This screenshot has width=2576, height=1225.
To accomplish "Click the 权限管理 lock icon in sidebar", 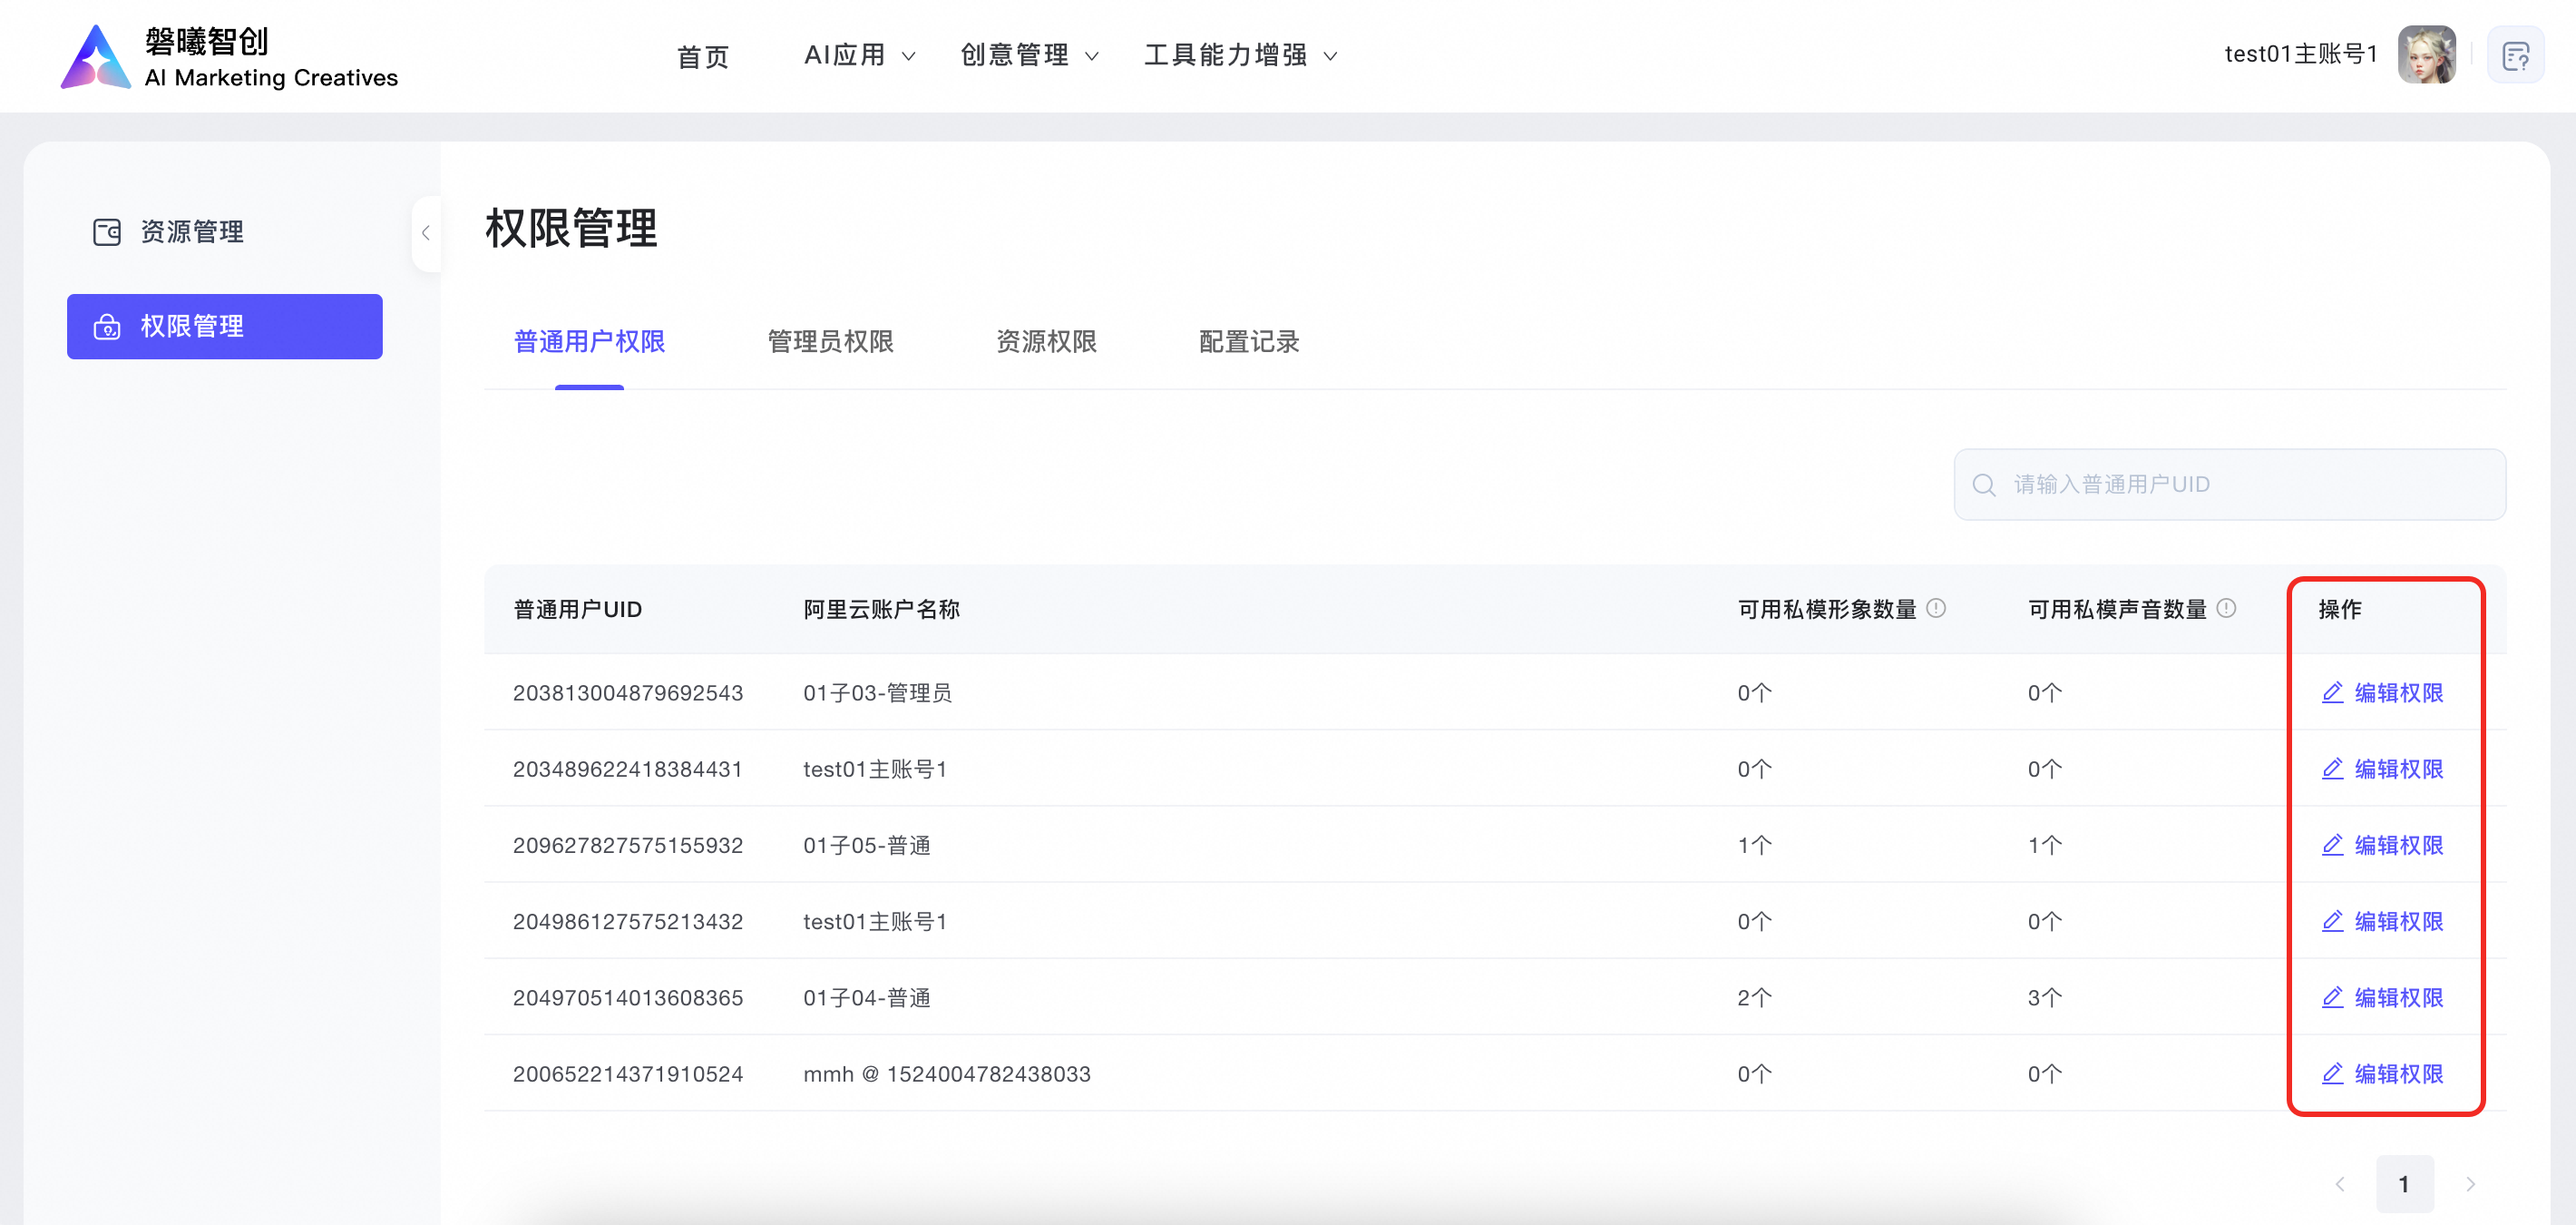I will pyautogui.click(x=107, y=326).
